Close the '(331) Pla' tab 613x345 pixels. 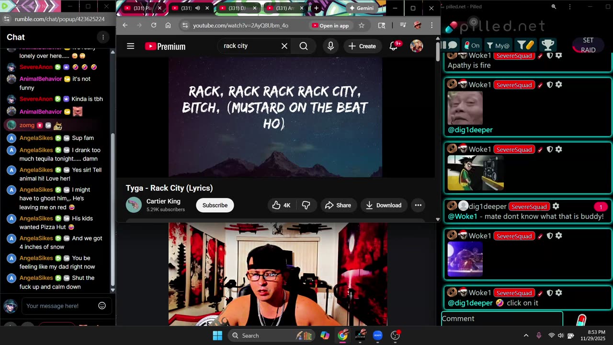[159, 8]
